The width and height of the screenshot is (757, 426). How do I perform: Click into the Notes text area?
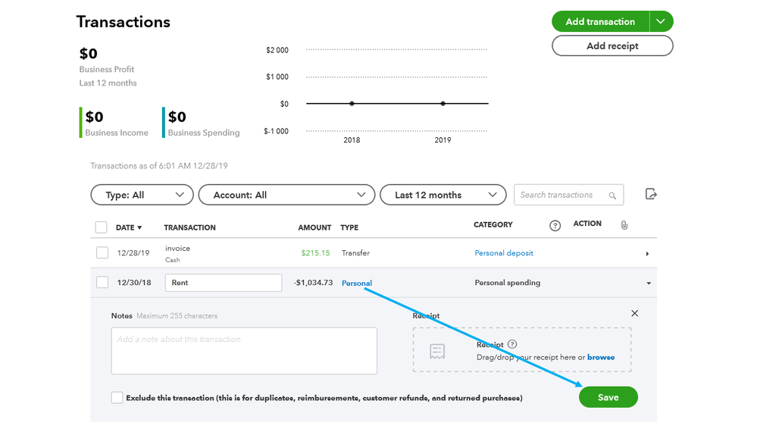click(244, 351)
